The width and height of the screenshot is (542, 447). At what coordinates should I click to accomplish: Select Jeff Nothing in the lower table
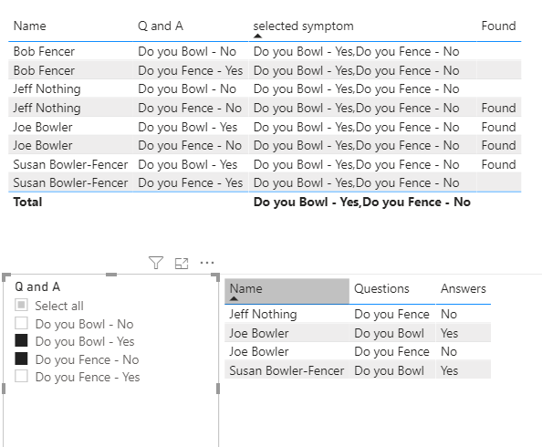[x=263, y=314]
